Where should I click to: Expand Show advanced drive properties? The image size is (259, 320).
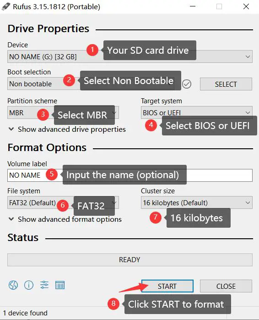(x=67, y=129)
